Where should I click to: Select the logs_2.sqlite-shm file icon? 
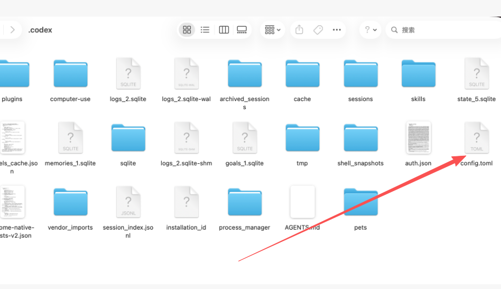click(186, 138)
